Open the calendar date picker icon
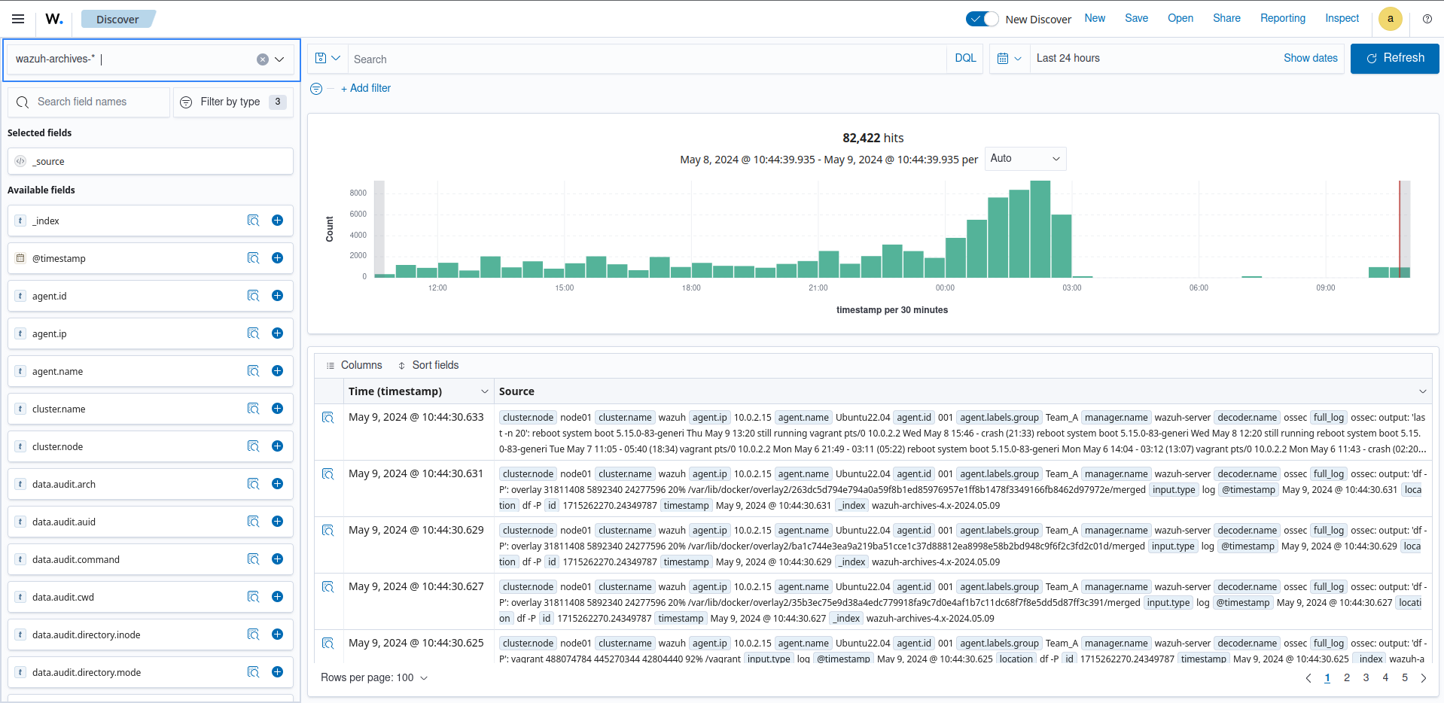This screenshot has width=1444, height=703. pos(1004,58)
